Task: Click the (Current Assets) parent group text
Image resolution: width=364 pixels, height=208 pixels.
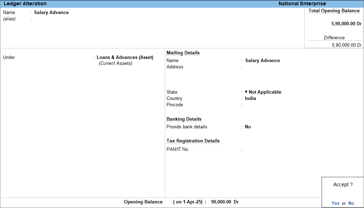Action: [115, 63]
